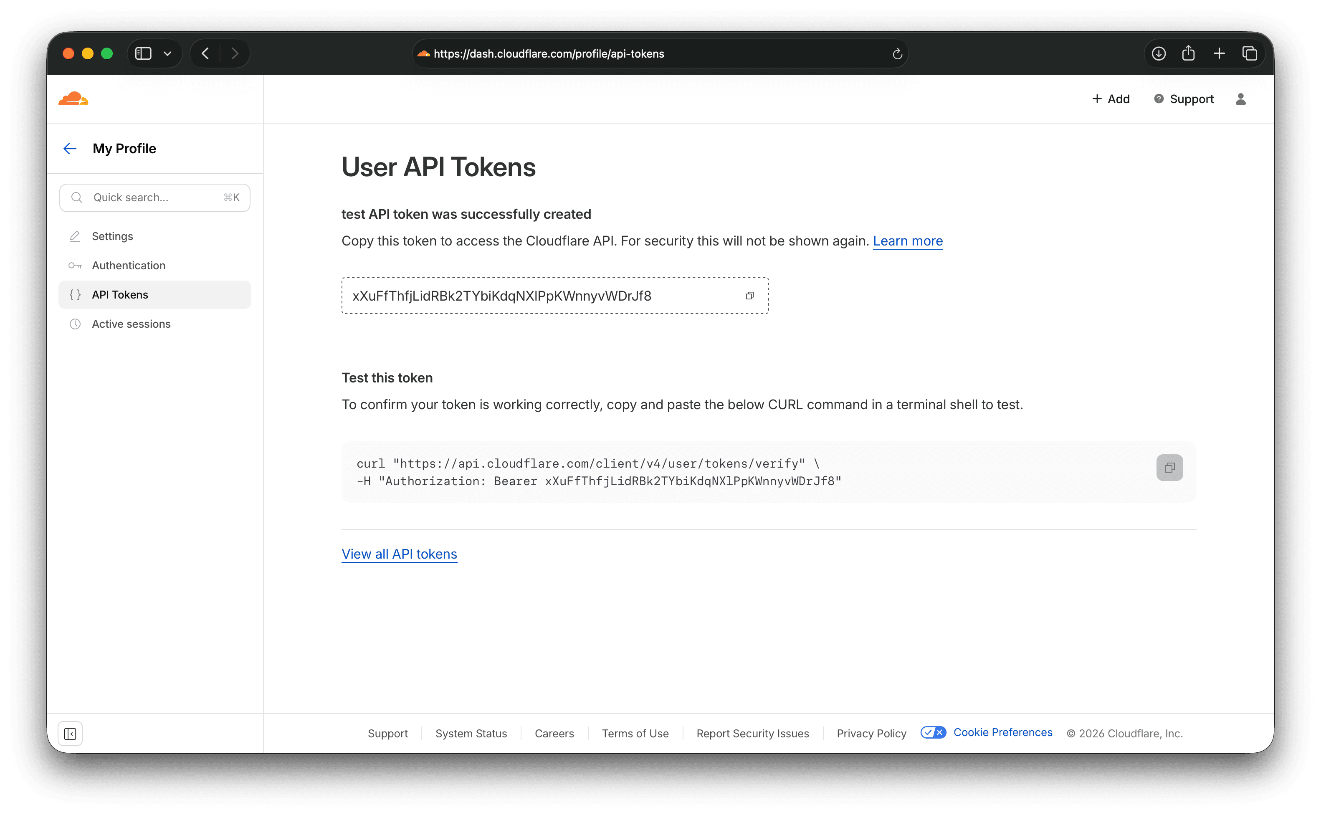Click the Cloudflare logo in sidebar

pyautogui.click(x=73, y=99)
